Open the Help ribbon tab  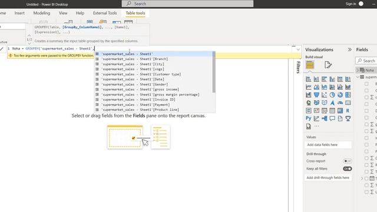80,13
